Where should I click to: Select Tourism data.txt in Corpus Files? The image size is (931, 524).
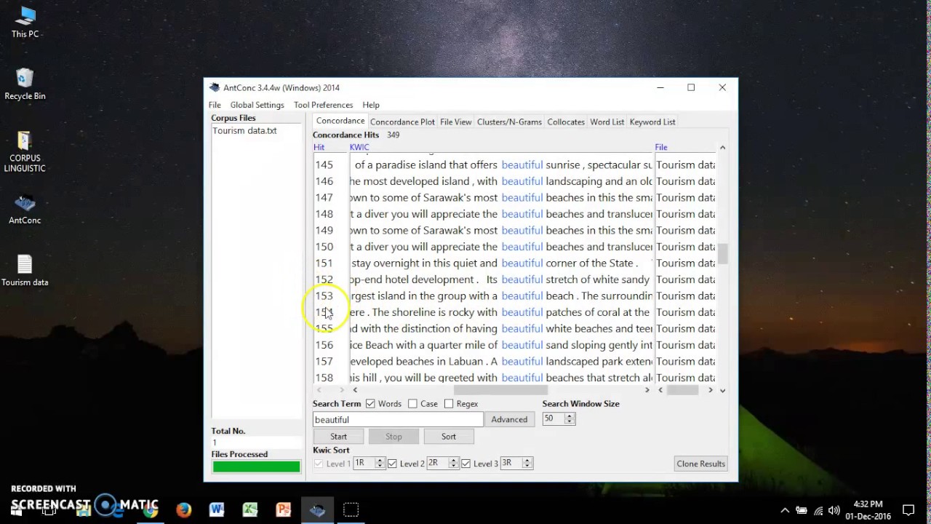pyautogui.click(x=244, y=131)
